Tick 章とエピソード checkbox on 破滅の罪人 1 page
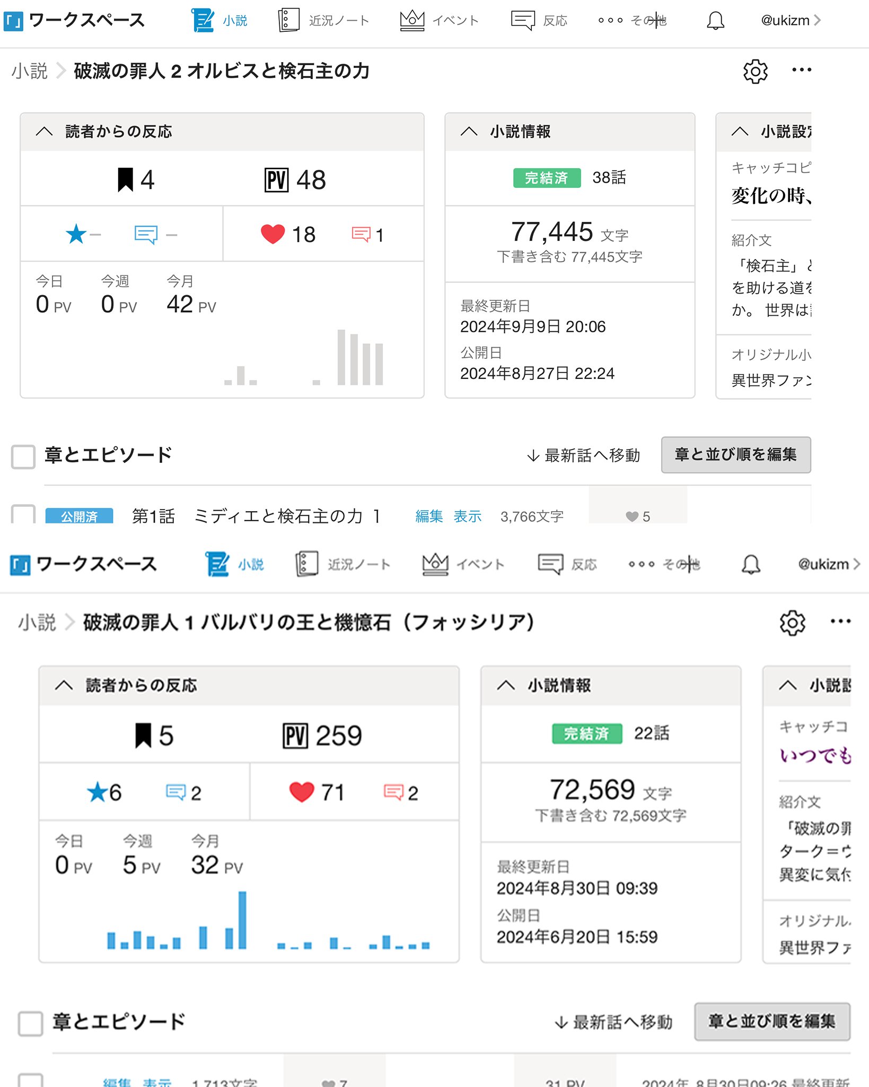Screen dimensions: 869x1087 click(x=30, y=1023)
